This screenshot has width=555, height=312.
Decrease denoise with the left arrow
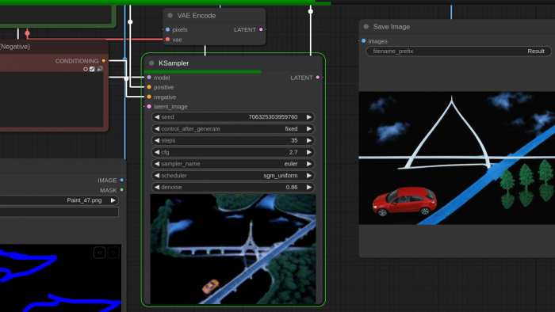(x=157, y=187)
